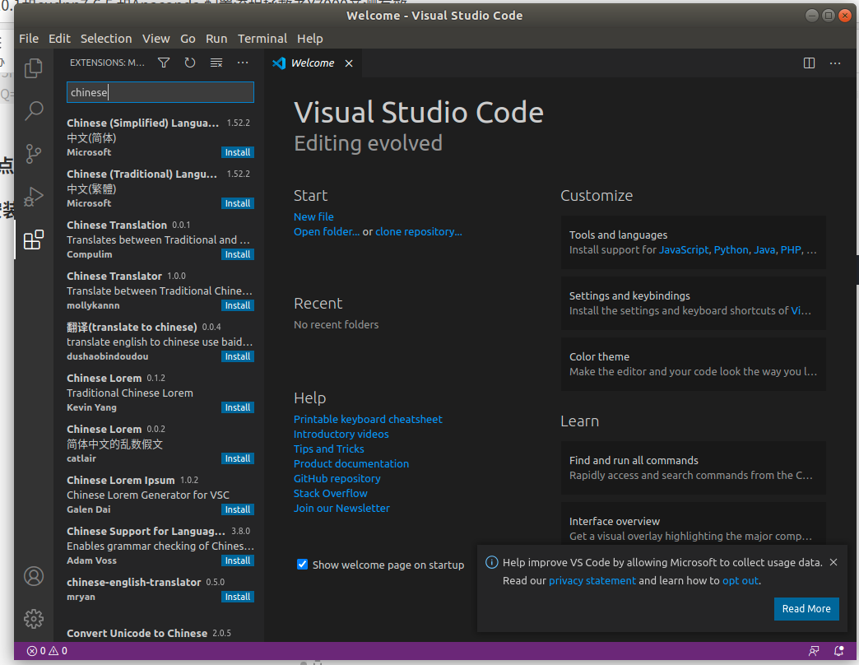Click the split editor icon
The image size is (859, 665).
point(809,63)
